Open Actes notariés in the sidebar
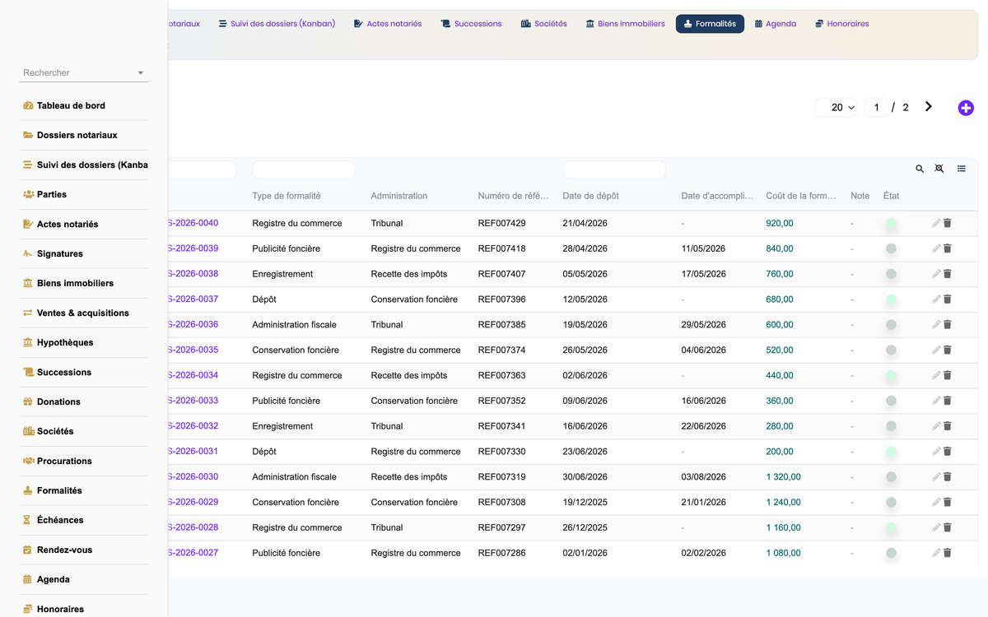Viewport: 988px width, 617px height. (x=84, y=224)
